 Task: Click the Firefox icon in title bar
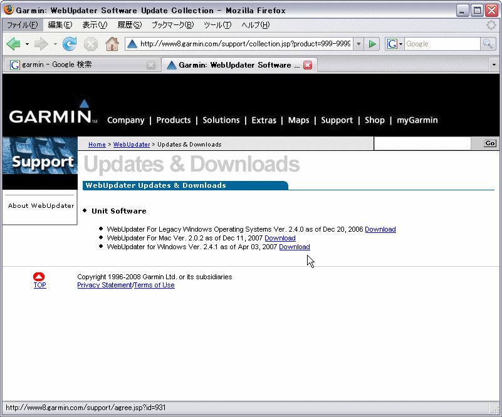pos(9,10)
